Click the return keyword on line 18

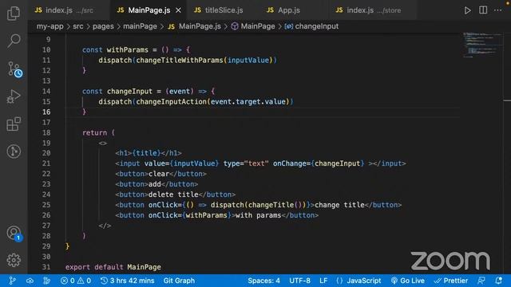[x=94, y=133]
